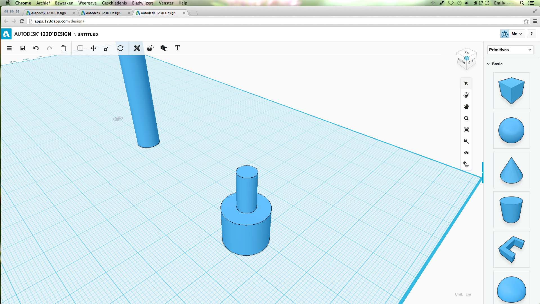The width and height of the screenshot is (540, 304).
Task: Click the Fit to view icon
Action: pos(466,130)
